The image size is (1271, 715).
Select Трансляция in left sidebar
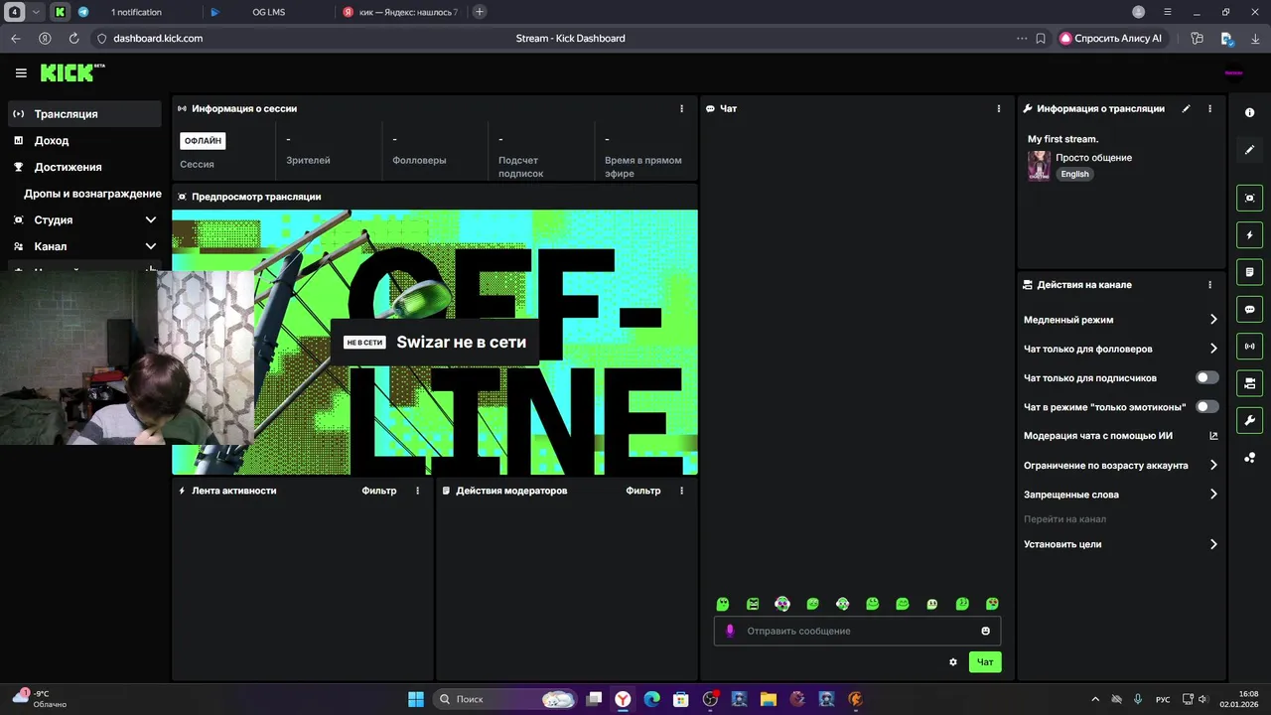tap(84, 114)
